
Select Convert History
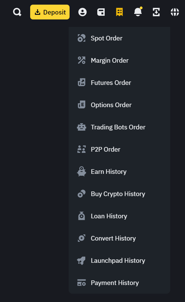[x=119, y=238]
